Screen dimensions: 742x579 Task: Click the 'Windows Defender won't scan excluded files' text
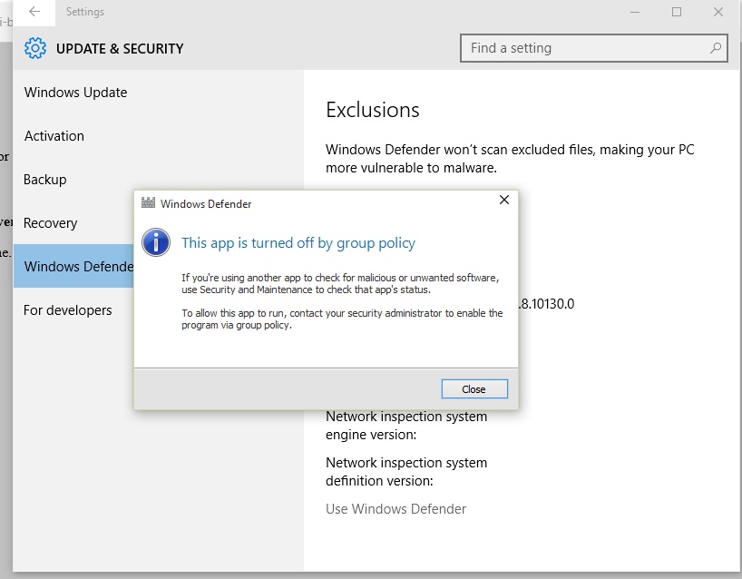[x=510, y=159]
